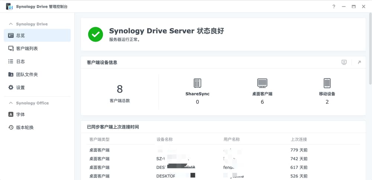This screenshot has width=372, height=180.
Task: Click the green status checkmark icon
Action: click(x=96, y=35)
